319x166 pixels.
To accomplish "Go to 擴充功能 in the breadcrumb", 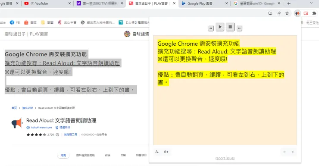I will click(x=28, y=108).
